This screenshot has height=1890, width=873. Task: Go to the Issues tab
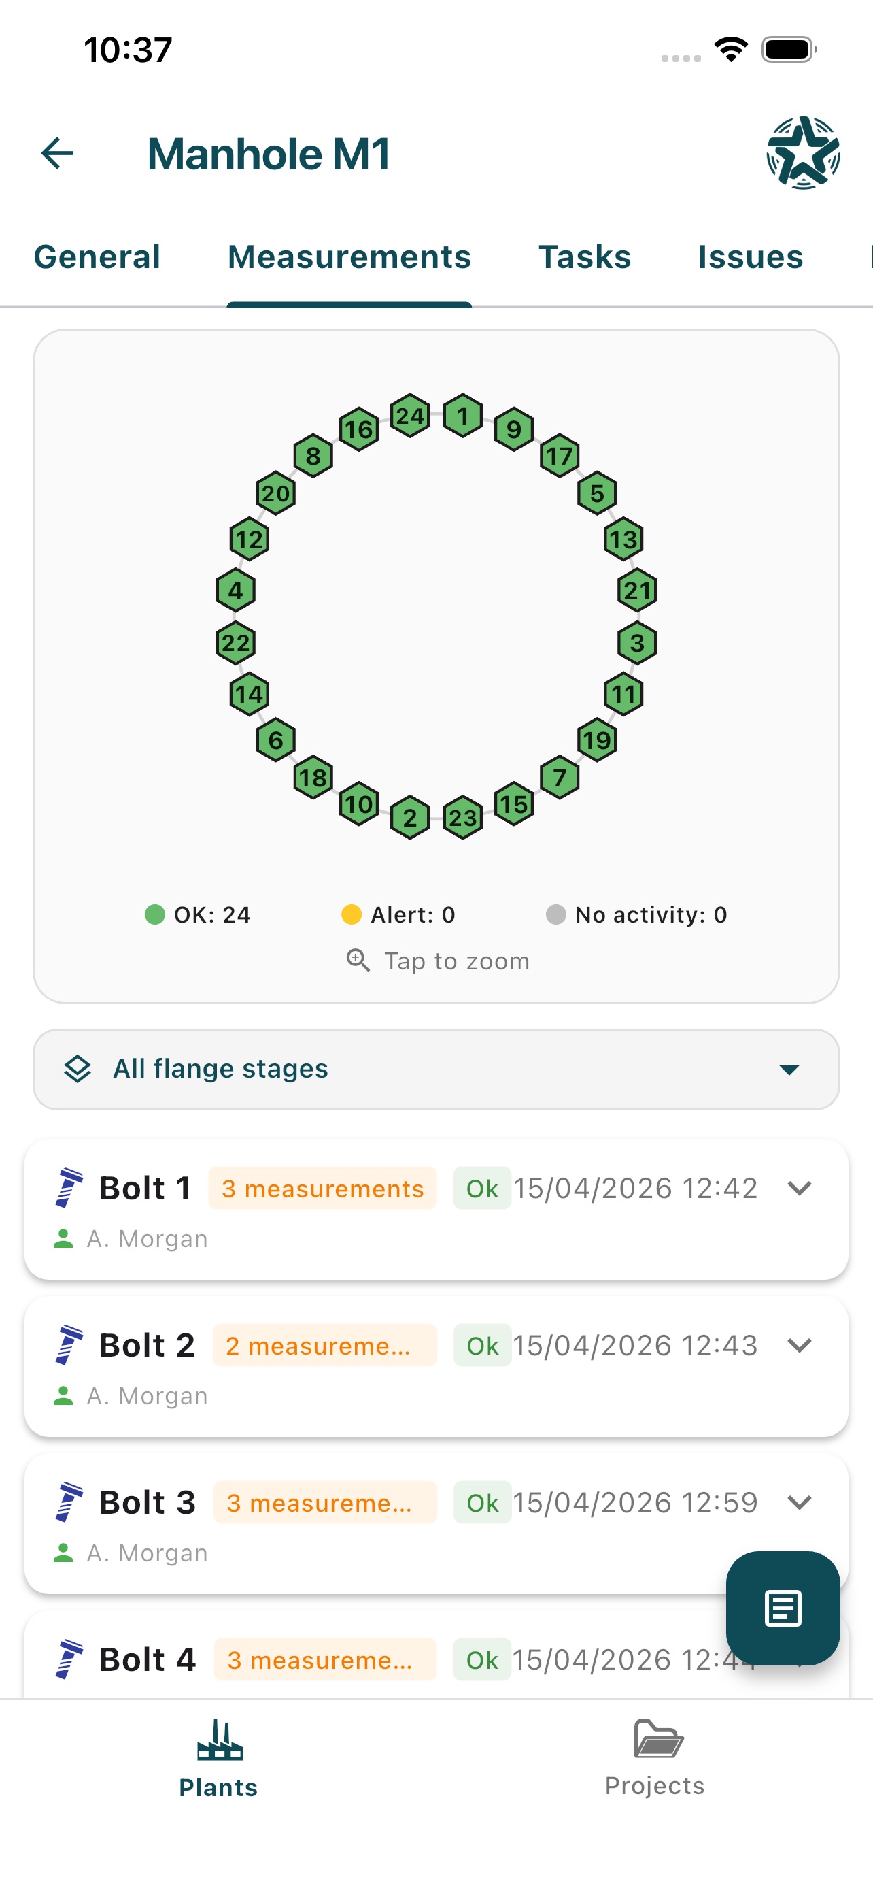(x=750, y=256)
